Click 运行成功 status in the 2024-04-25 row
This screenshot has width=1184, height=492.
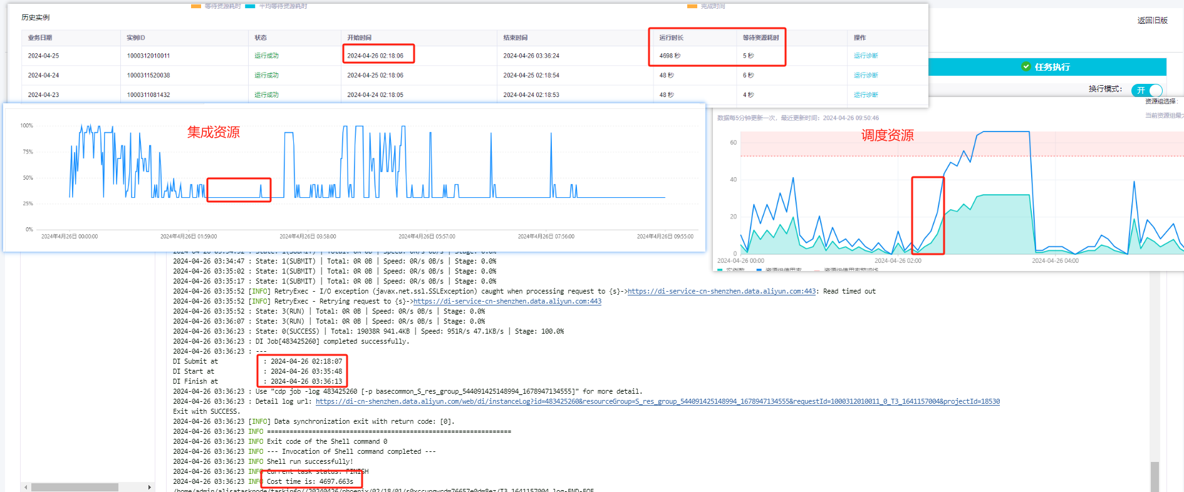click(x=266, y=56)
